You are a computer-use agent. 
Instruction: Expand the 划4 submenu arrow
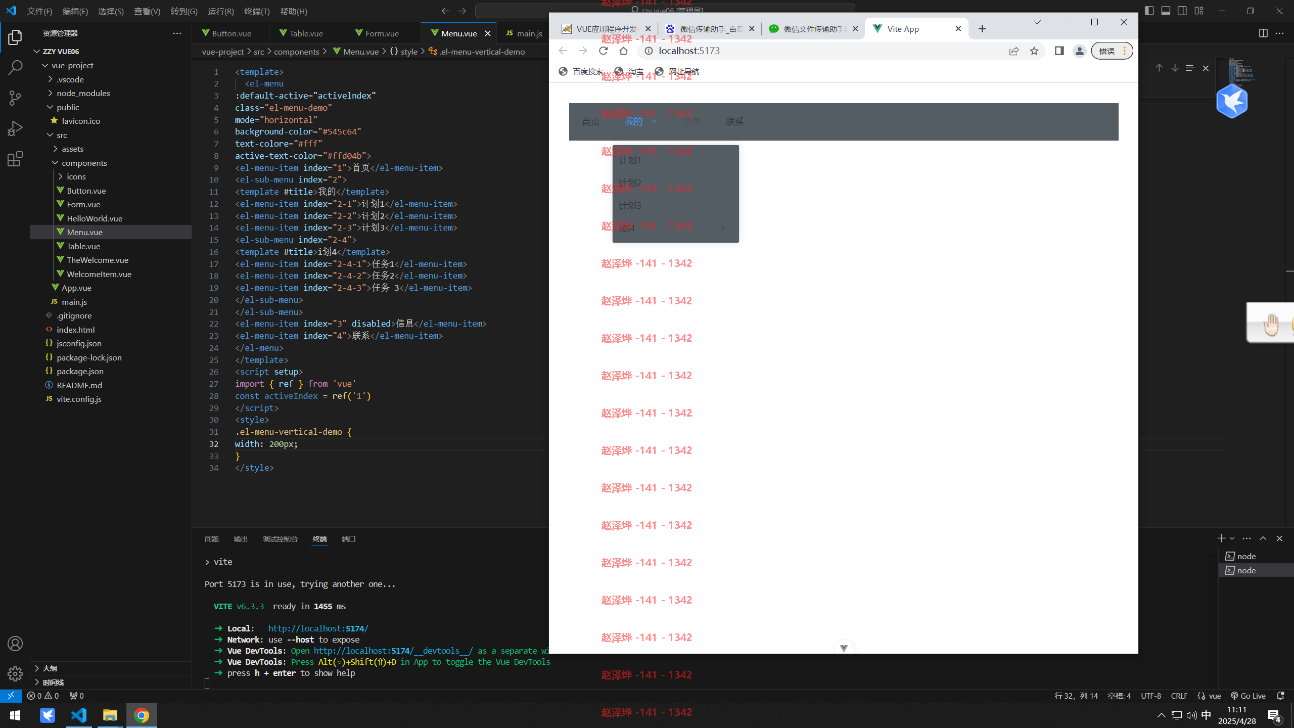[x=722, y=228]
